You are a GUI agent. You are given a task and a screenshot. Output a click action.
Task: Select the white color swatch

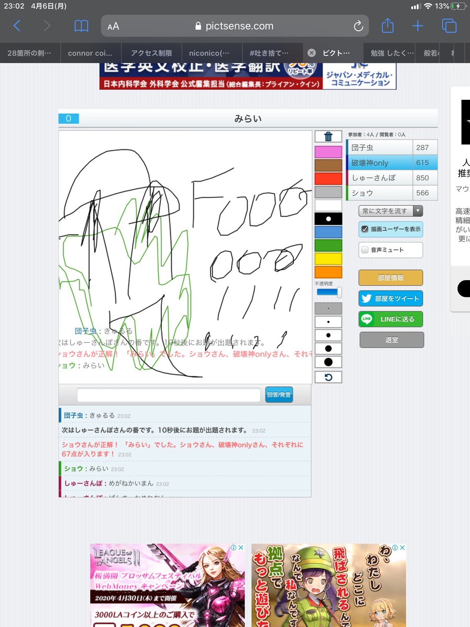[328, 205]
